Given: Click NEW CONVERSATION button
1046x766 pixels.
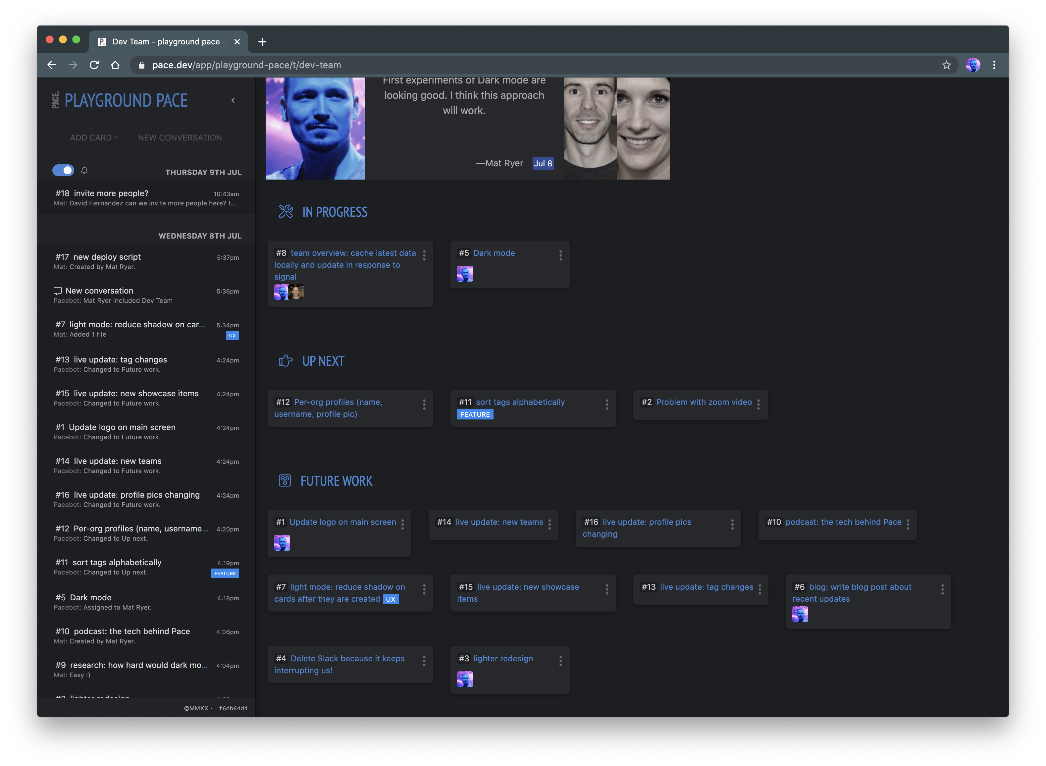Looking at the screenshot, I should (x=180, y=138).
